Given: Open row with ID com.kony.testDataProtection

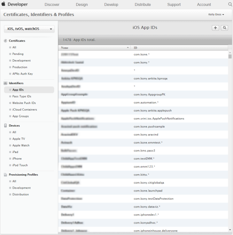Looking at the screenshot, I should pyautogui.click(x=143, y=199).
